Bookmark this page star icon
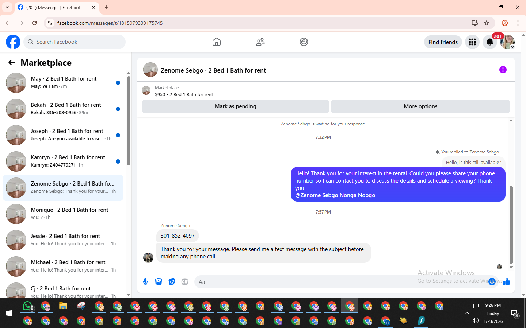Viewport: 526px width, 328px height. [x=487, y=23]
